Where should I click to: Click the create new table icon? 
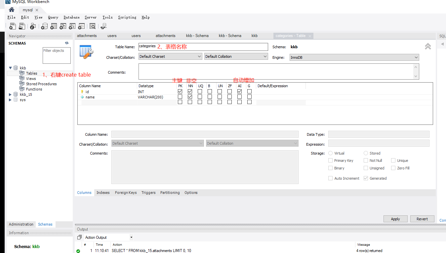53,26
